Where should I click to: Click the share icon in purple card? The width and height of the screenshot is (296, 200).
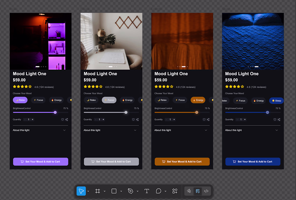tap(67, 120)
